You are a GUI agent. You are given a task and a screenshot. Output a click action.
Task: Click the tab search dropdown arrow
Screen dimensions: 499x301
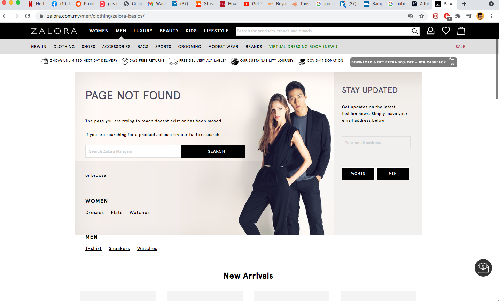[x=491, y=4]
